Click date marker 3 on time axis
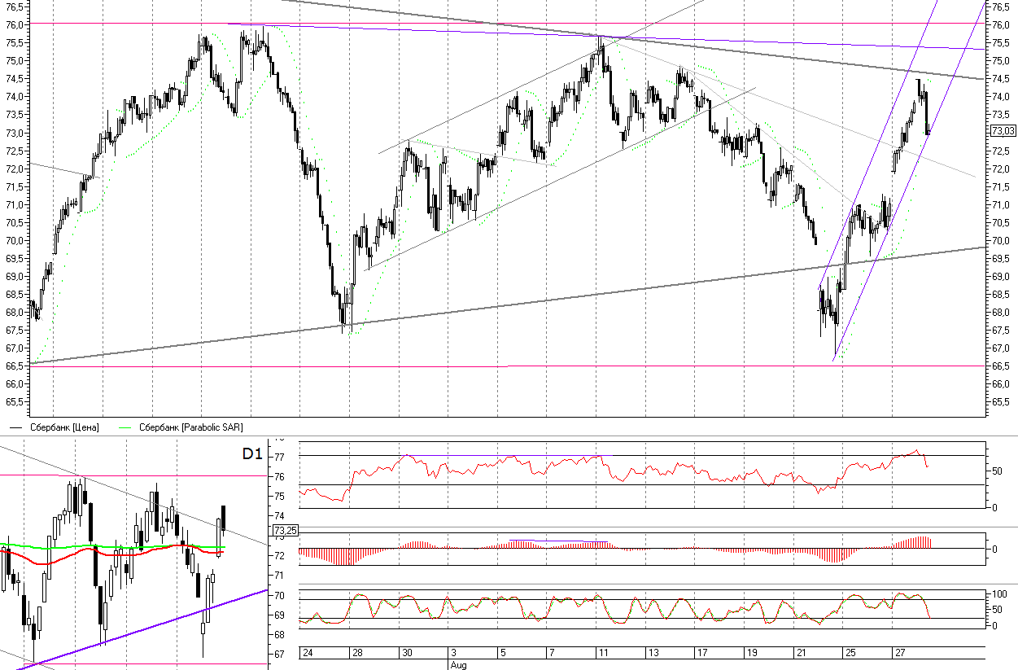The image size is (1018, 670). click(x=453, y=653)
